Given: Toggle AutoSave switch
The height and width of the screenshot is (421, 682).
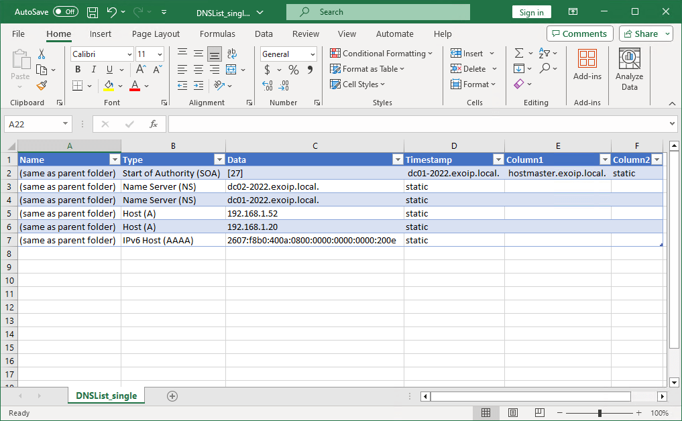Looking at the screenshot, I should click(66, 12).
